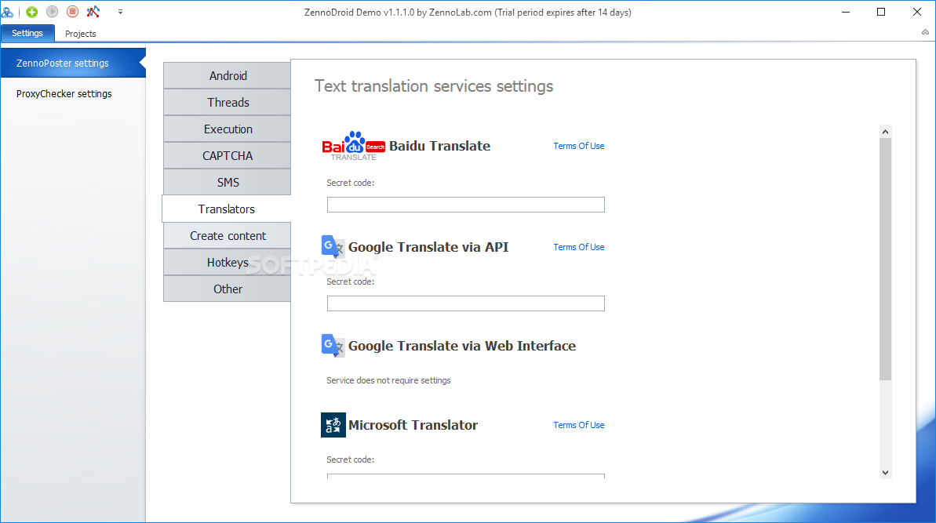Collapse the ribbon with the top-right chevron
This screenshot has width=936, height=523.
[925, 32]
